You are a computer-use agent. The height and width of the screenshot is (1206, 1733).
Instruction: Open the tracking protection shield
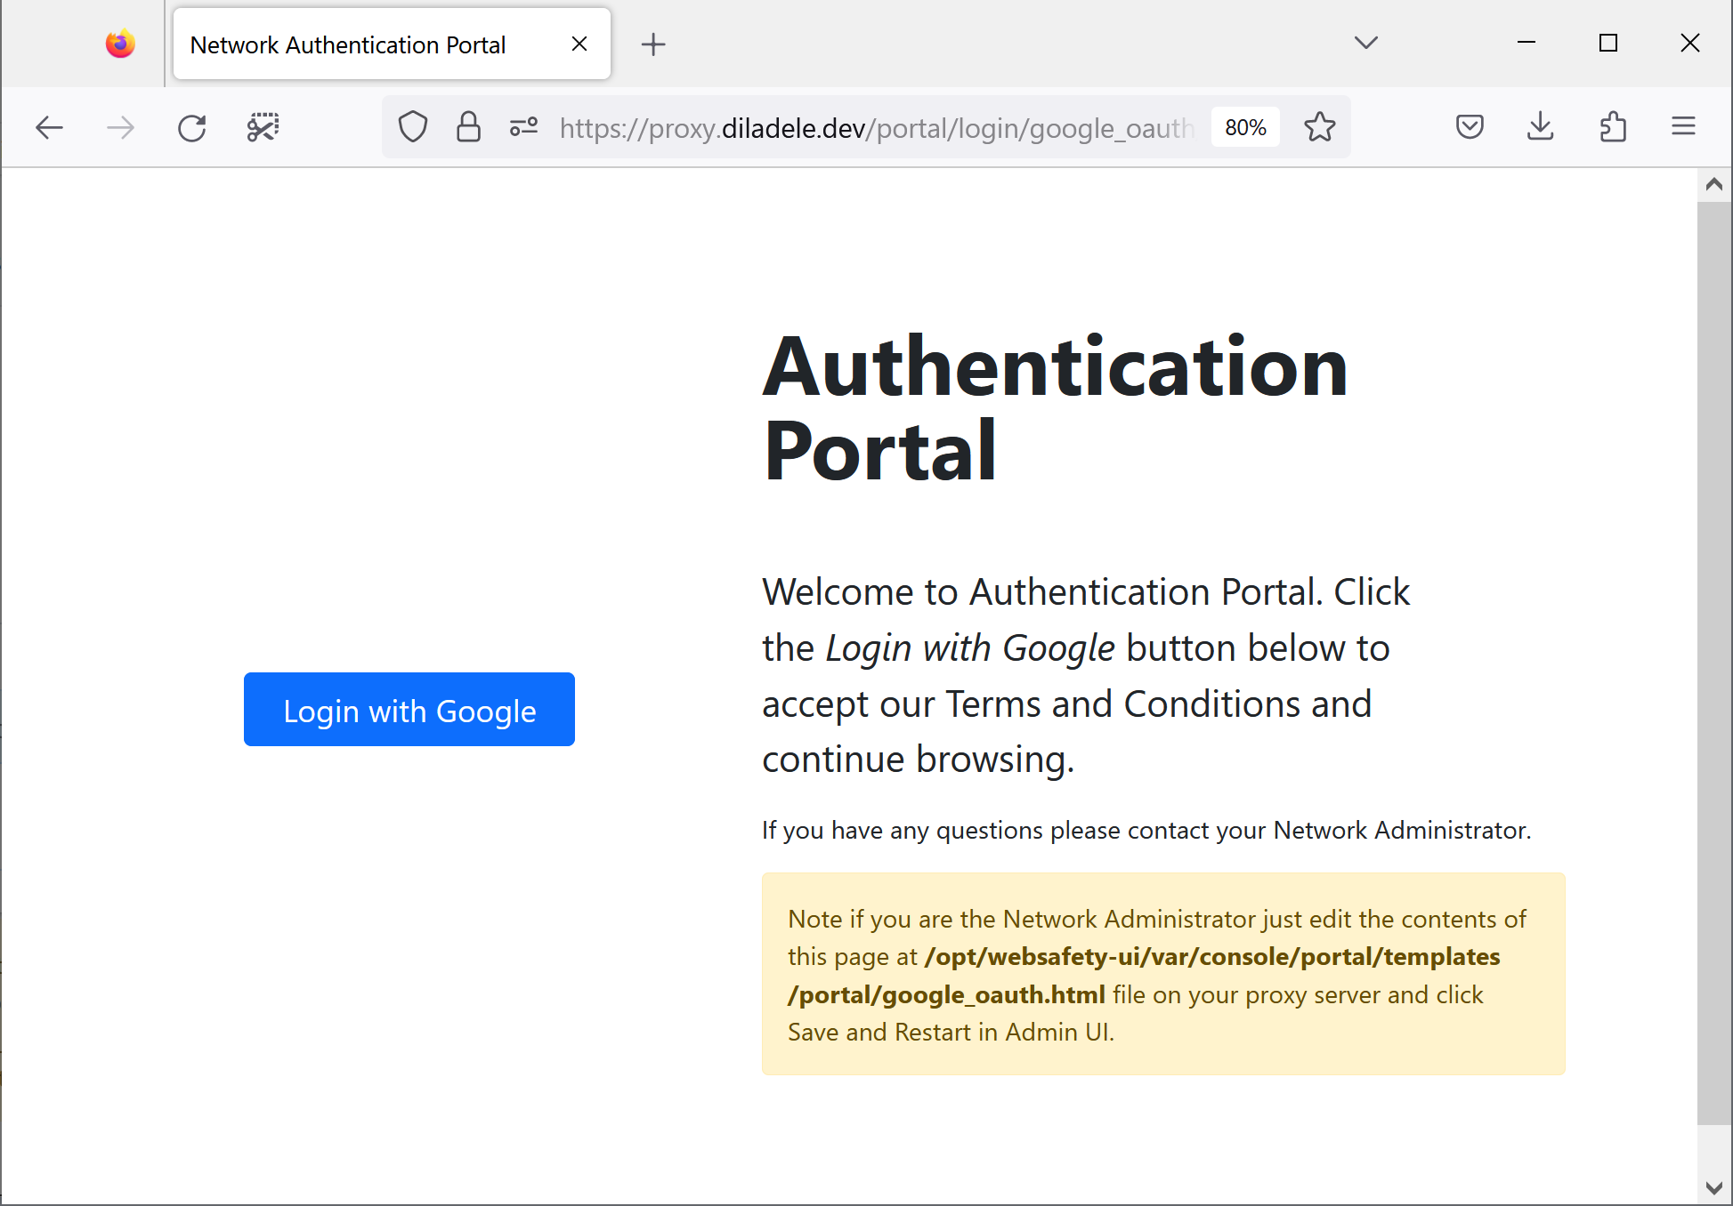click(x=412, y=127)
